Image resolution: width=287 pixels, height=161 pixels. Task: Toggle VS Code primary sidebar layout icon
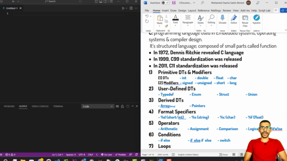(96, 1)
